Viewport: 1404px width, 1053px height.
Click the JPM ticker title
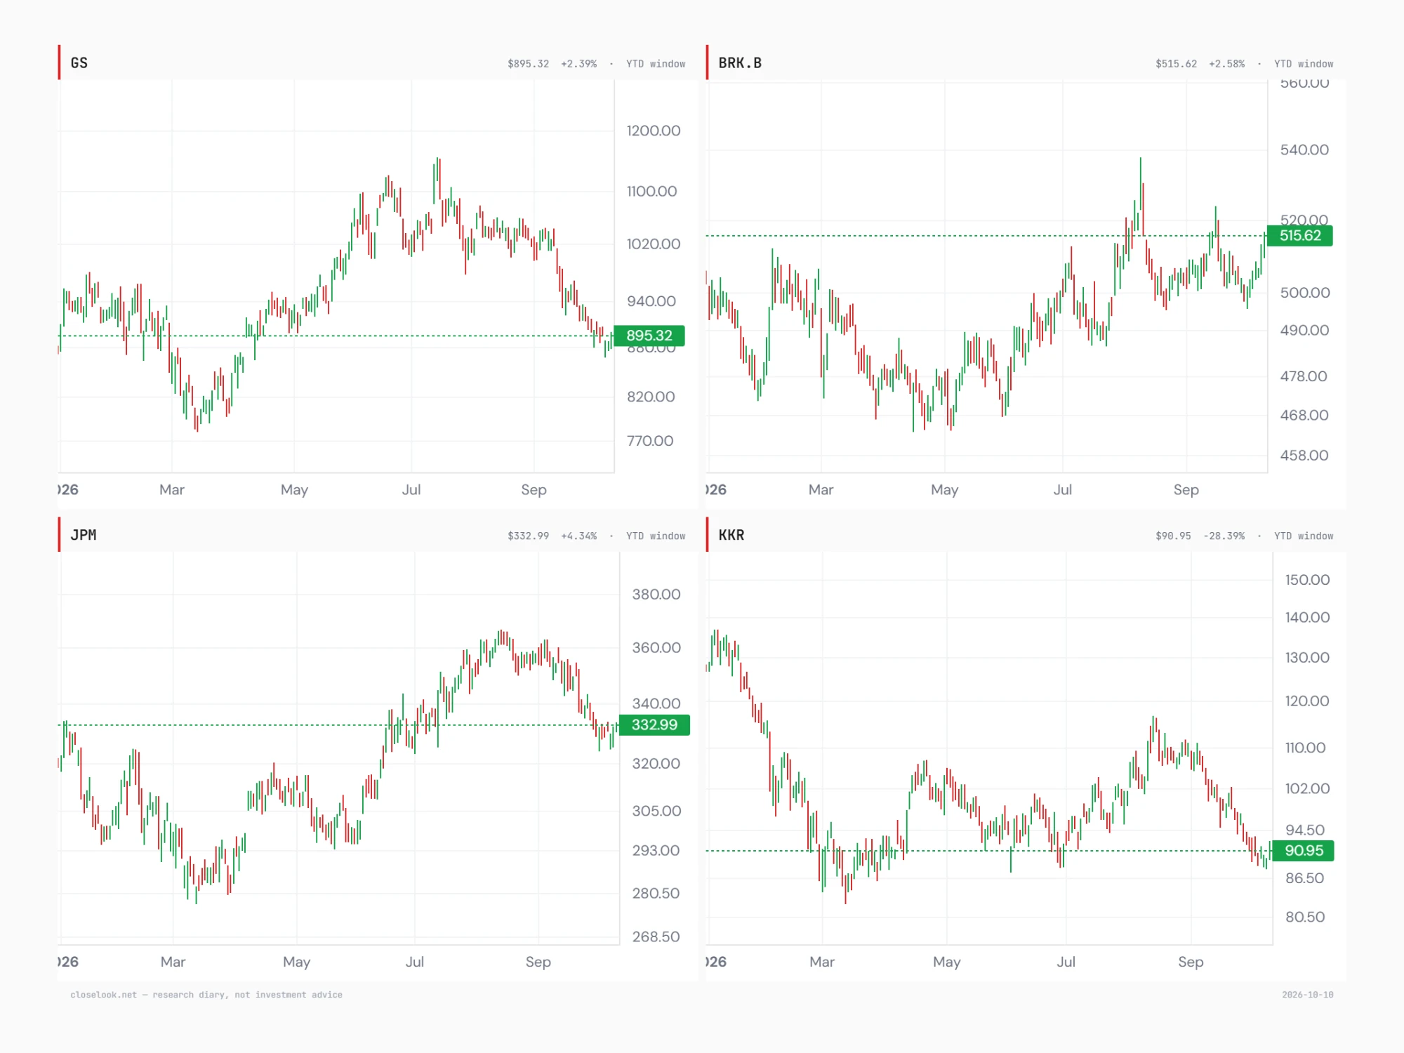pos(84,535)
